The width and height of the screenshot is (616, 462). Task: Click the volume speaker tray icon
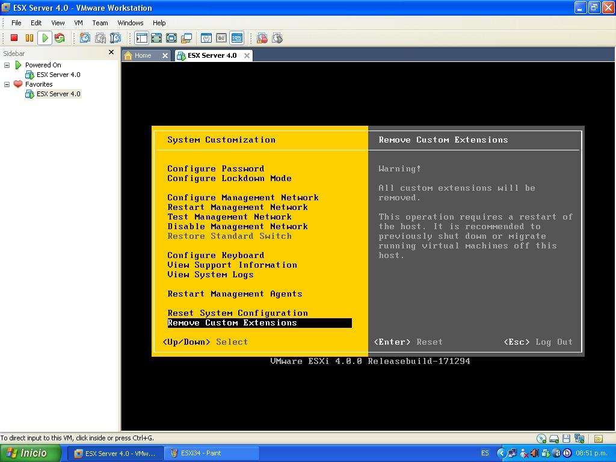534,454
